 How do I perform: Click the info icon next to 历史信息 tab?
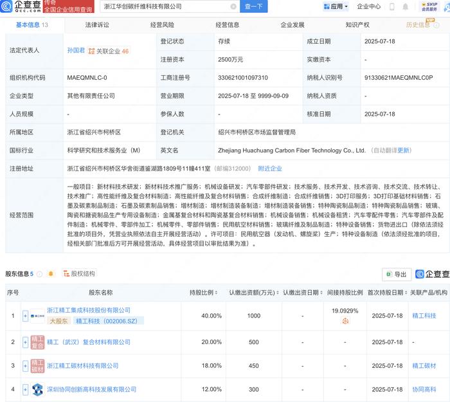point(437,25)
